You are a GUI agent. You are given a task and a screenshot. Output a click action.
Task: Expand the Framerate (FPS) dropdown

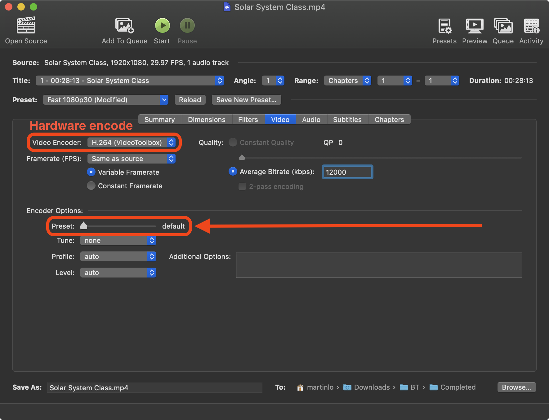tap(132, 159)
